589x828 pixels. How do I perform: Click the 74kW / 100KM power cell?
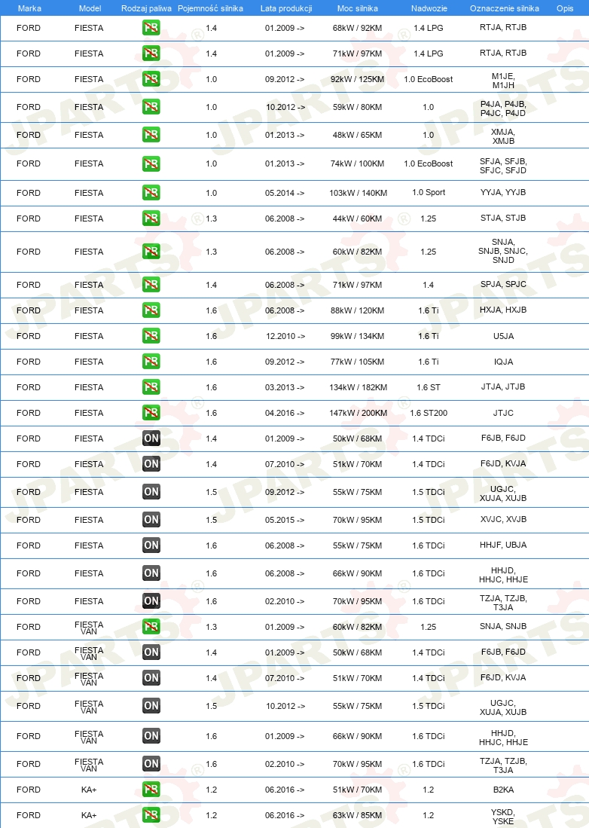click(357, 163)
